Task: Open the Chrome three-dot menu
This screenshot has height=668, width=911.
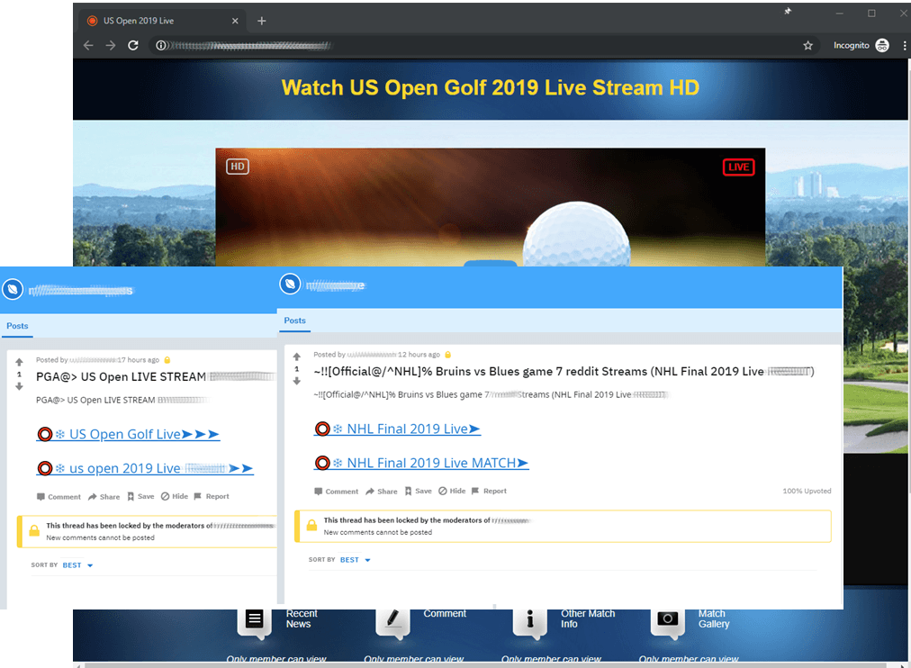Action: [904, 45]
